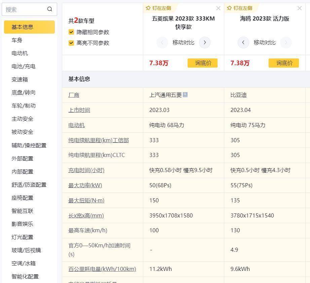
Task: Remove 海鸥 2023款 活力版 from comparison
Action: coord(300,8)
